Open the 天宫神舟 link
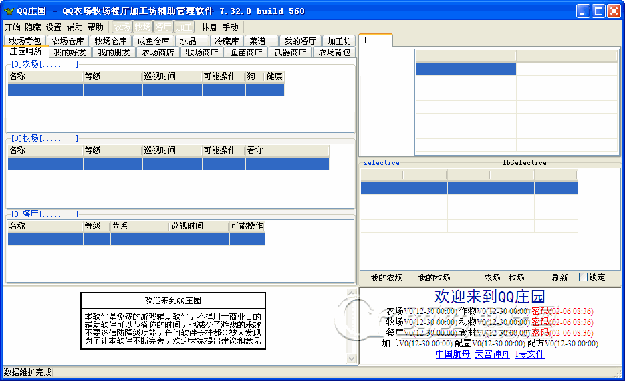 point(492,354)
